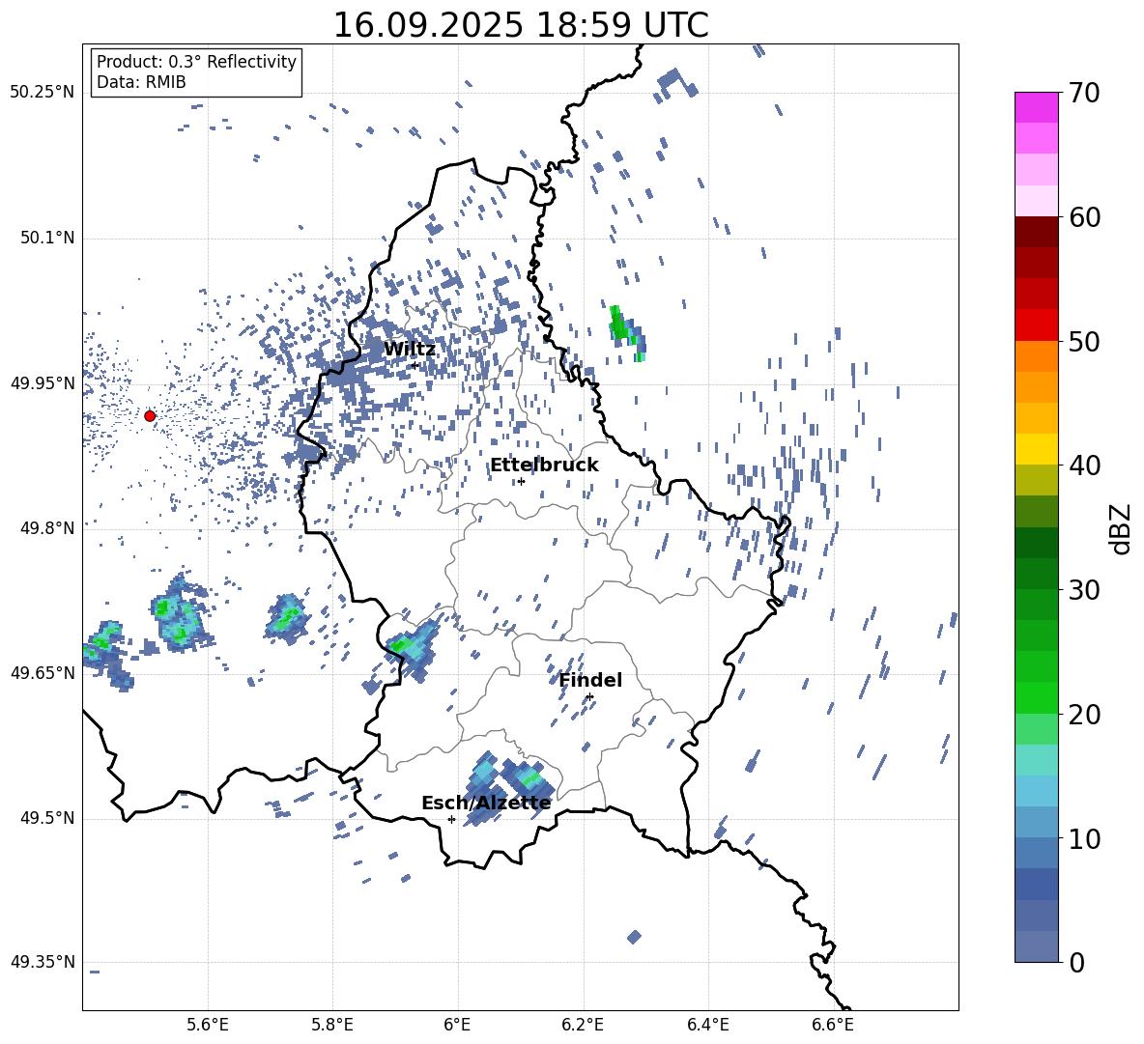Click the 5.6°E longitude label

pos(208,1025)
